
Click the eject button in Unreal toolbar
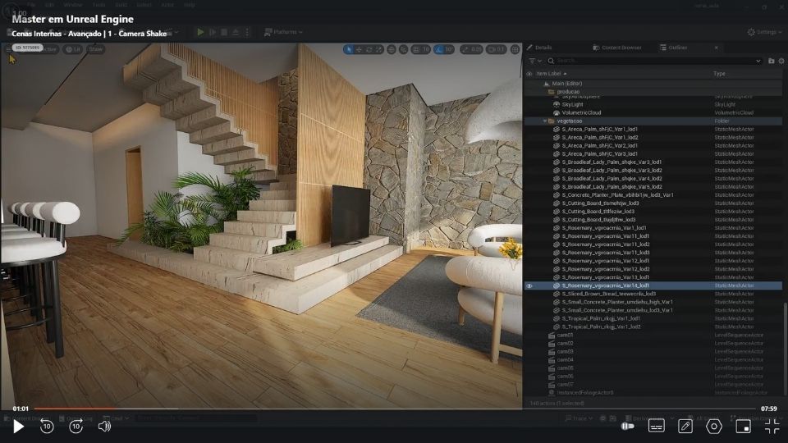pos(236,32)
